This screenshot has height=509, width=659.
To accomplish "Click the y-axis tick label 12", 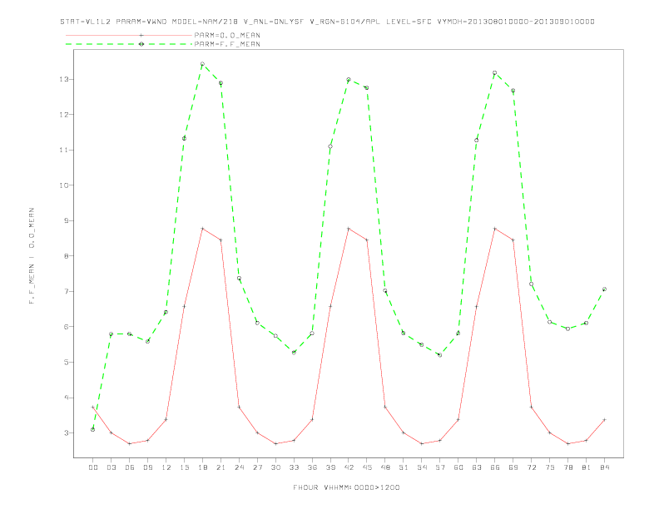I will 64,114.
